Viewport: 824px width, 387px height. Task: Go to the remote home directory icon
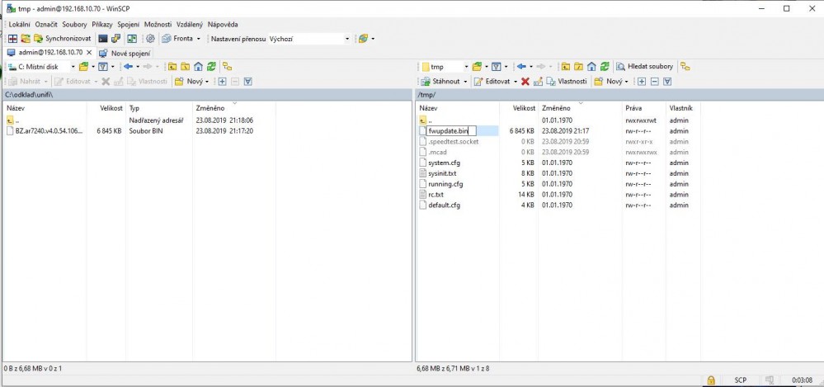click(591, 67)
